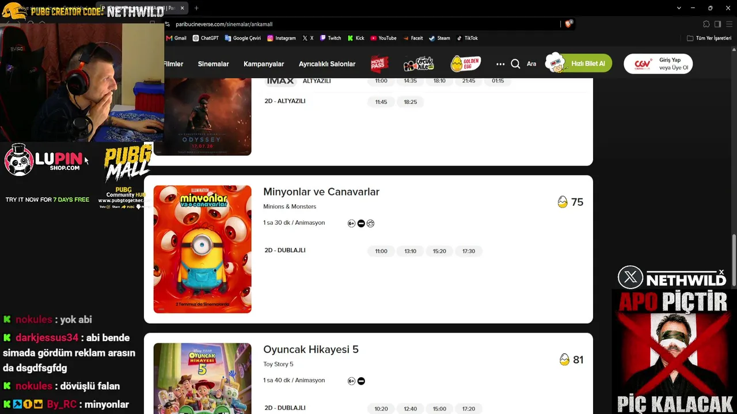The image size is (737, 414).
Task: Select the 15:00 showtime for Oyuncak Hikayesi 5
Action: coord(439,409)
